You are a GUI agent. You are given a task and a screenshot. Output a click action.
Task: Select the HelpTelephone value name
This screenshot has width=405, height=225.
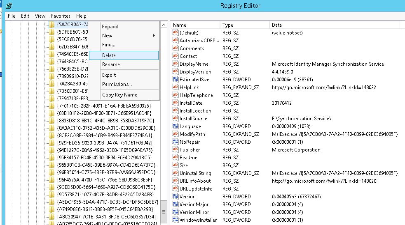pyautogui.click(x=196, y=95)
